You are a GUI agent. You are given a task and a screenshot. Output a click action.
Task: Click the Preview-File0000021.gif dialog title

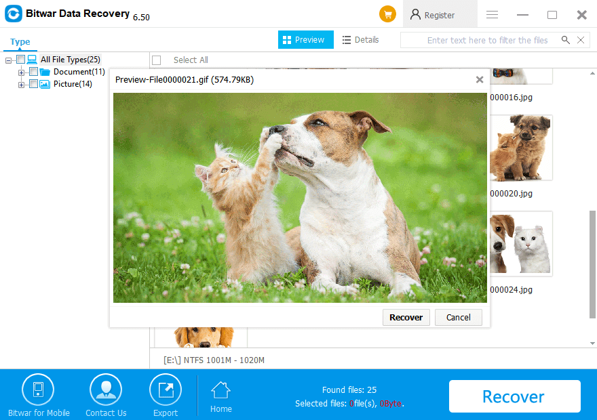185,80
